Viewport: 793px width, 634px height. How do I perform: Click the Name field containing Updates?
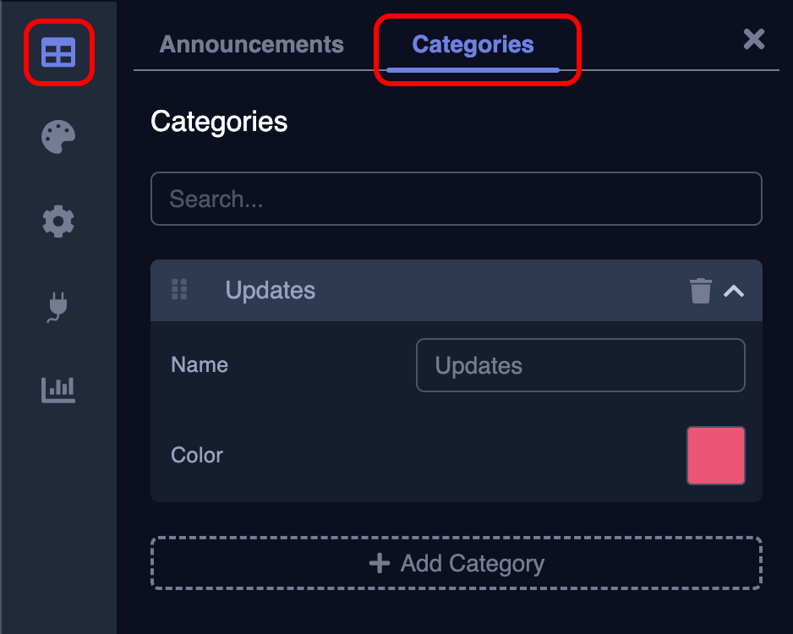(580, 365)
